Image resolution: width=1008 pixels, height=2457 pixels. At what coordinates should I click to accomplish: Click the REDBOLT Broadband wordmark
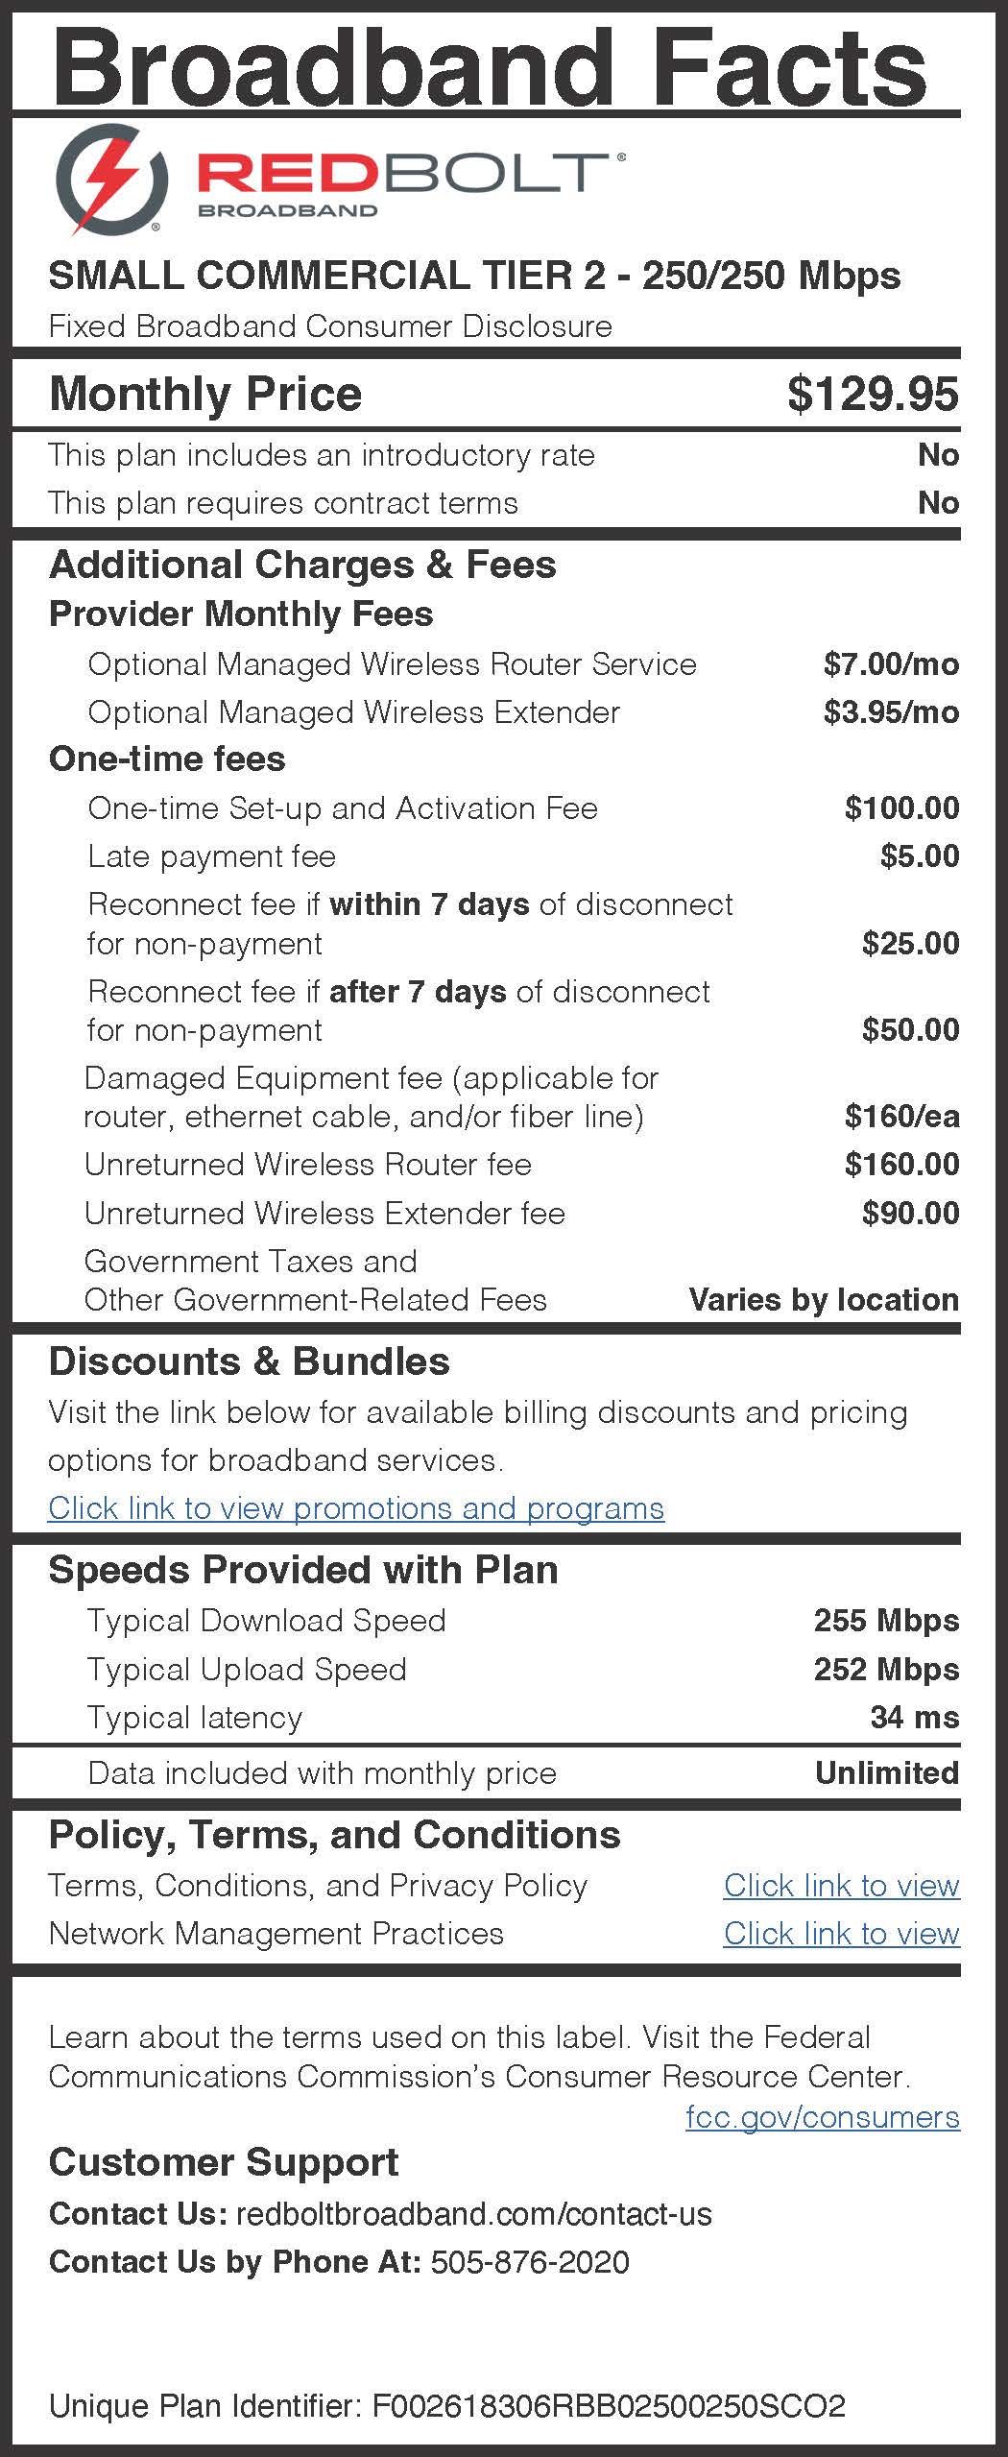tap(411, 183)
